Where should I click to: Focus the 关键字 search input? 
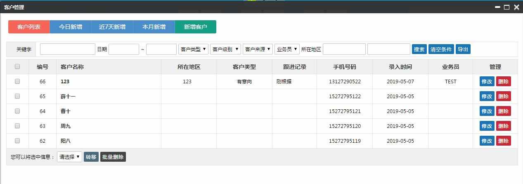tap(68, 49)
